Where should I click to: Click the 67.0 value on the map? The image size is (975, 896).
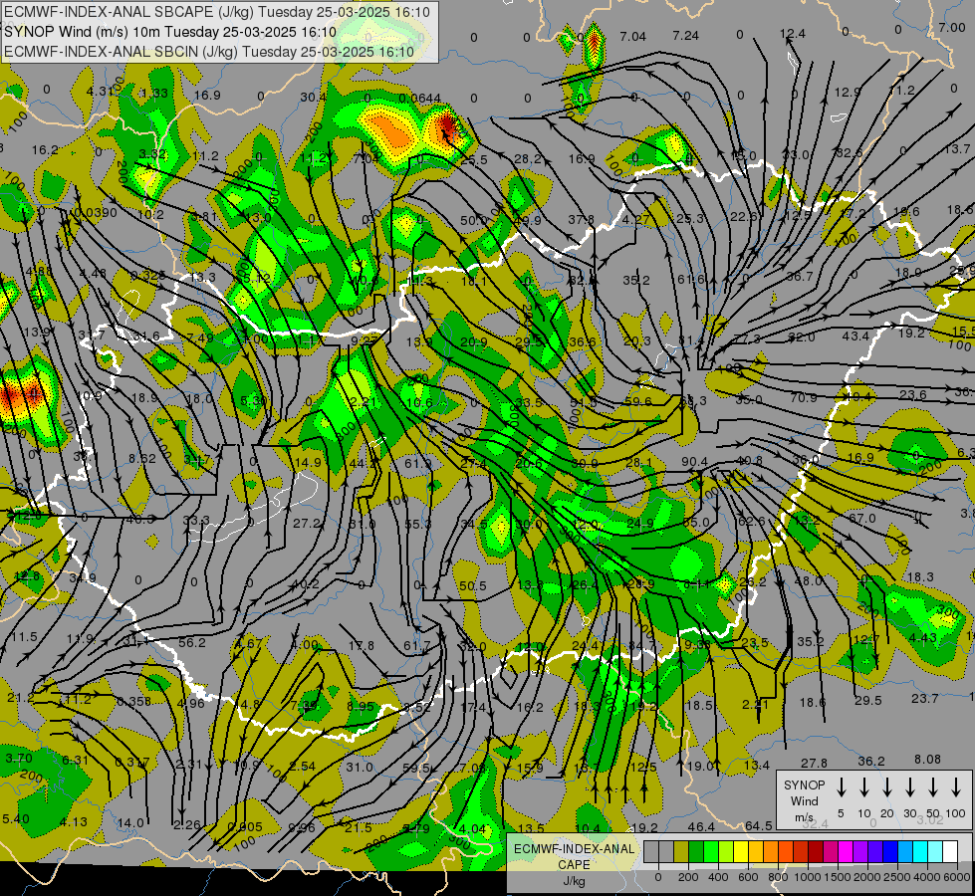[x=861, y=518]
